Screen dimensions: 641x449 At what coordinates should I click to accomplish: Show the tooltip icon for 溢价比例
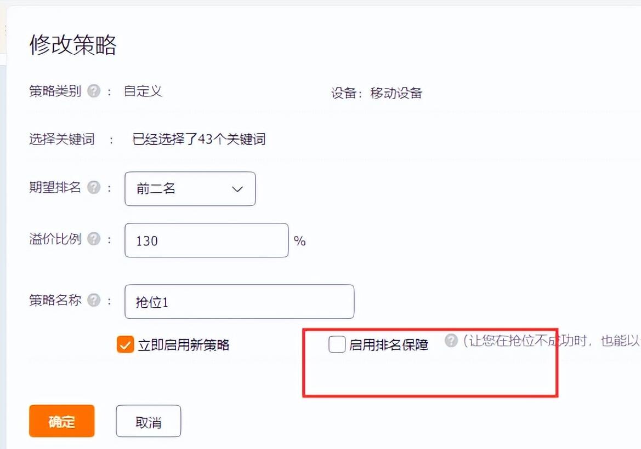pos(94,239)
